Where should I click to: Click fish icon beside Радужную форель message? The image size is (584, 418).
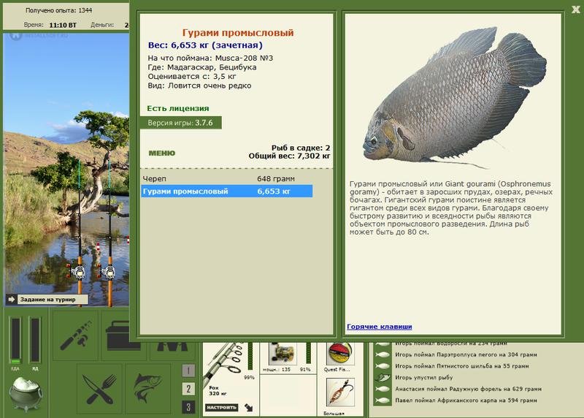[383, 389]
